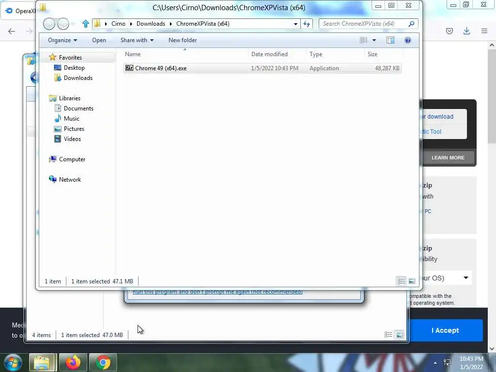The width and height of the screenshot is (496, 372).
Task: Click details view icon in back Explorer window
Action: 388,335
